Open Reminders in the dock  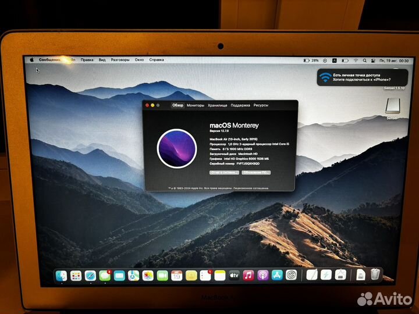tap(205, 276)
